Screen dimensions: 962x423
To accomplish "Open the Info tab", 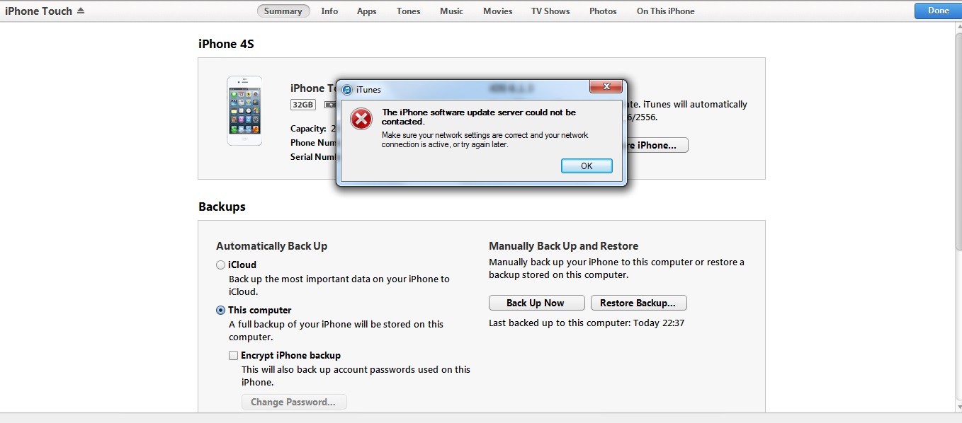I will [329, 11].
